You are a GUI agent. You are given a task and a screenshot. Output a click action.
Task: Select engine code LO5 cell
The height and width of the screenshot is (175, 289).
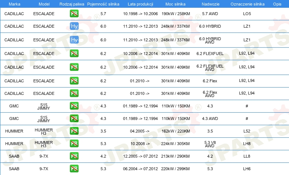(247, 14)
